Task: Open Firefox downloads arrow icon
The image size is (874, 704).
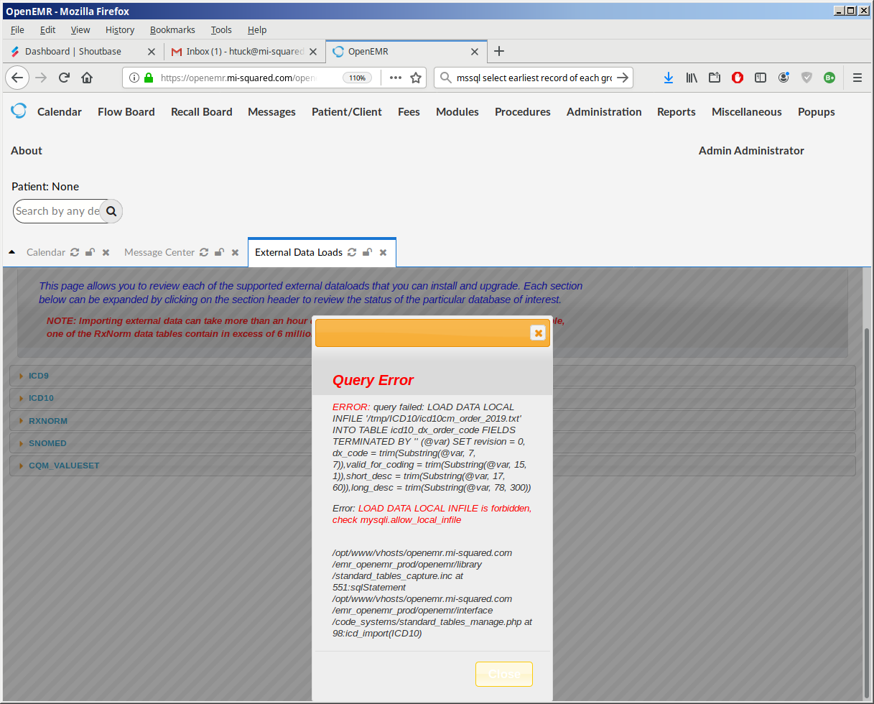Action: pos(668,78)
